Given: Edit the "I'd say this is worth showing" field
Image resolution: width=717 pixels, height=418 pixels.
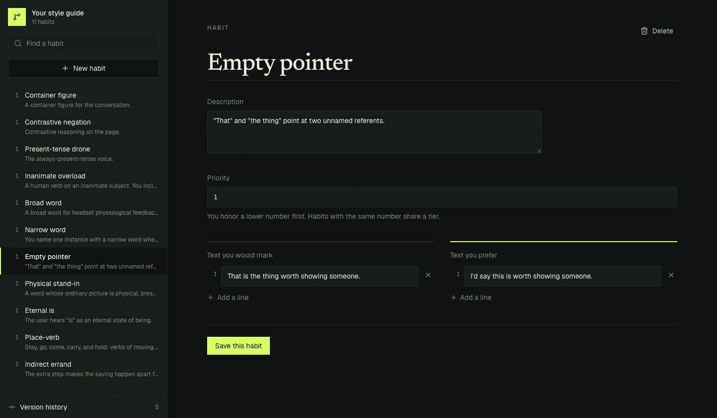Looking at the screenshot, I should (563, 276).
